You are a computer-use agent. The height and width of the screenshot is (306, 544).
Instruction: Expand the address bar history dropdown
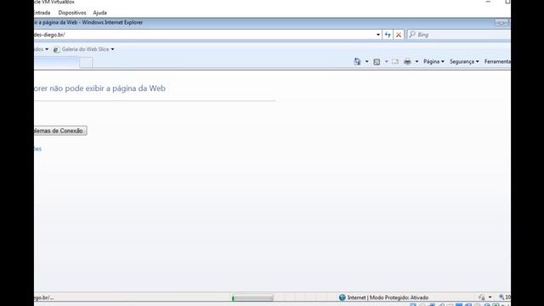tap(378, 35)
